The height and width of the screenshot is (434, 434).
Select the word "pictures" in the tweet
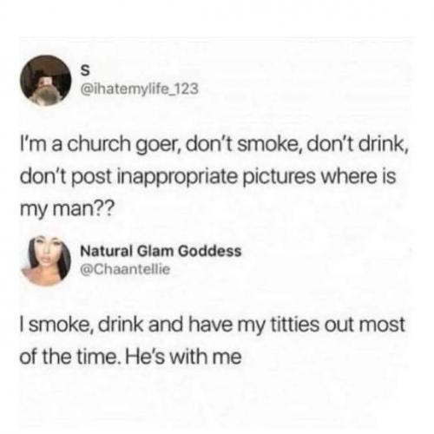point(280,177)
